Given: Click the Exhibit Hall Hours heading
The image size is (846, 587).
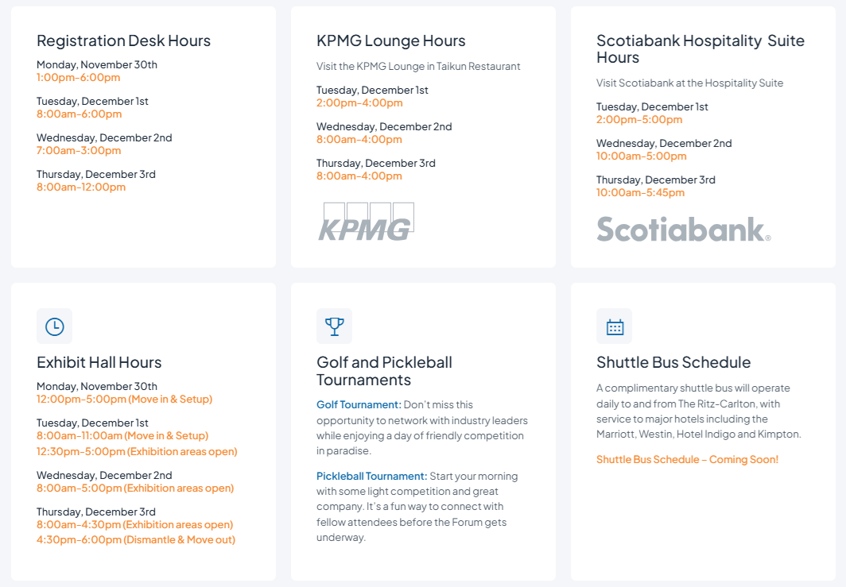Looking at the screenshot, I should 99,363.
